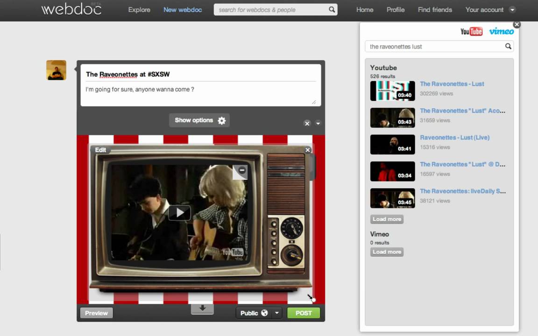Click the Public visibility button
The height and width of the screenshot is (336, 538).
[x=254, y=313]
